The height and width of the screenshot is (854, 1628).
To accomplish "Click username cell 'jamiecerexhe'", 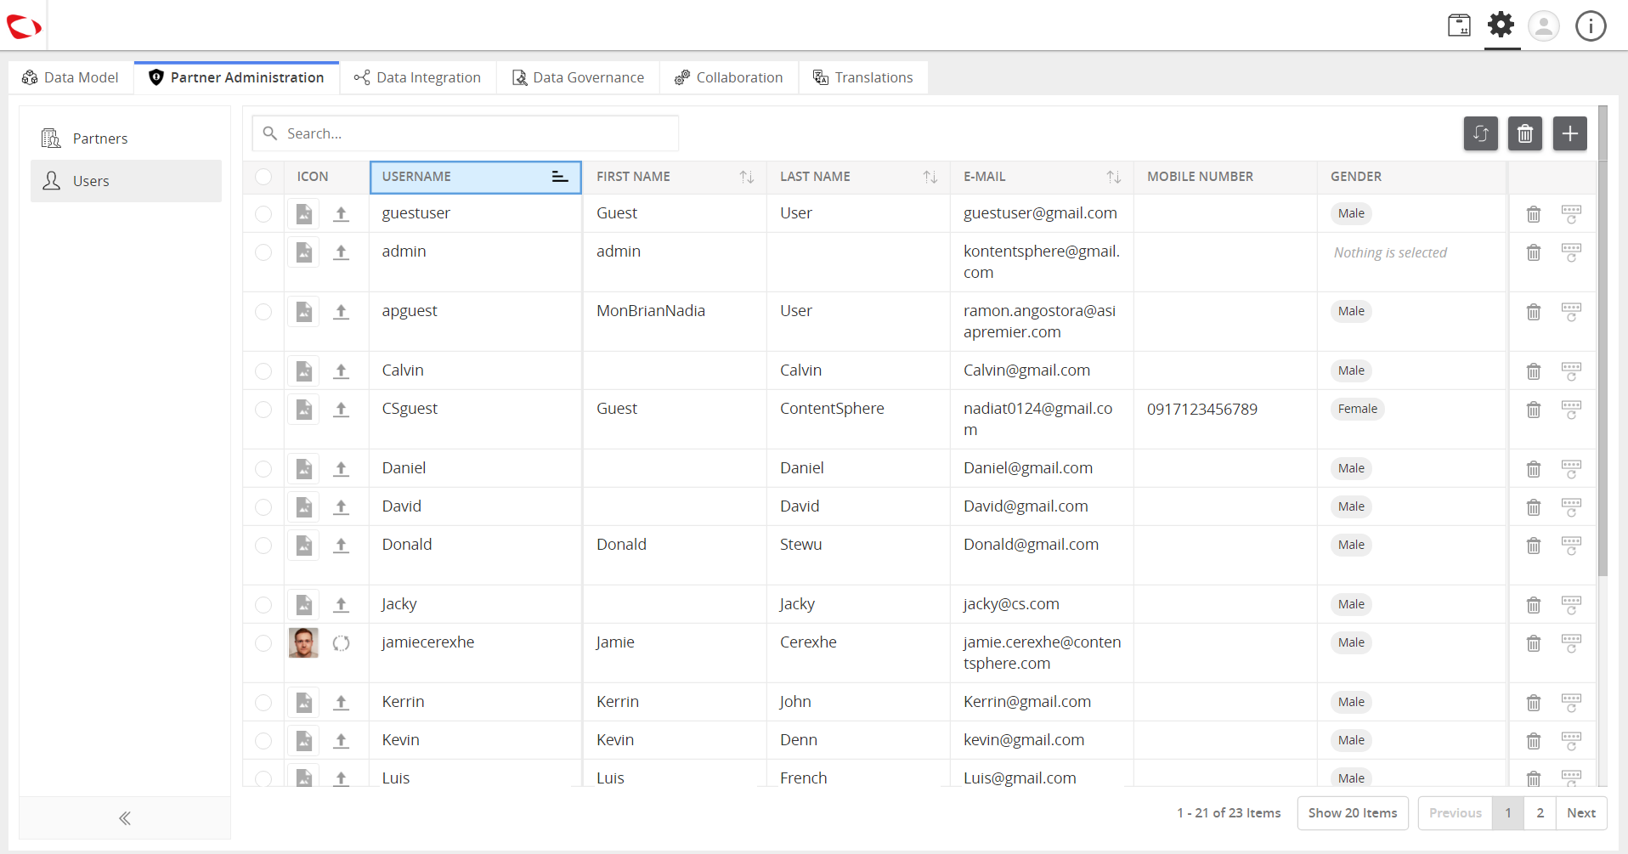I will [428, 642].
